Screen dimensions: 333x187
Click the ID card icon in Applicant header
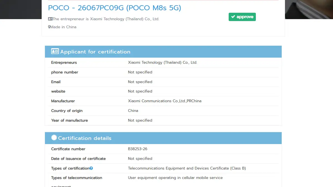coord(55,52)
